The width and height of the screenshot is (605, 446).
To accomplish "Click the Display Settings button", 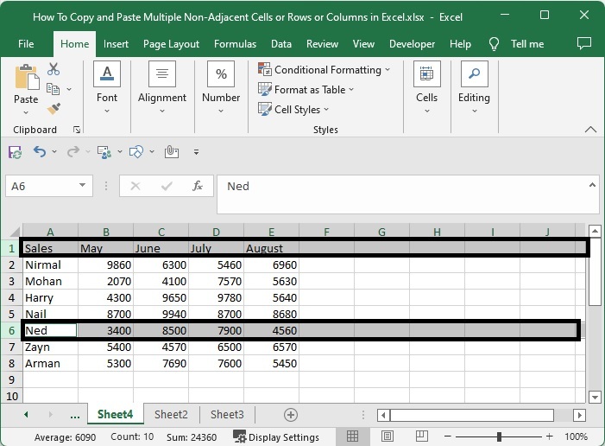I will coord(276,436).
